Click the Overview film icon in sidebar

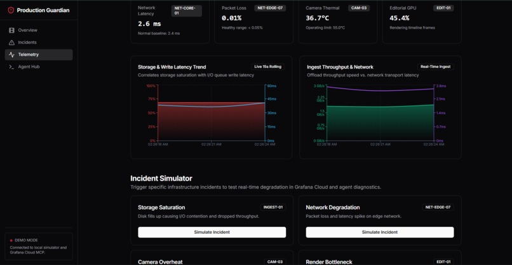point(12,31)
